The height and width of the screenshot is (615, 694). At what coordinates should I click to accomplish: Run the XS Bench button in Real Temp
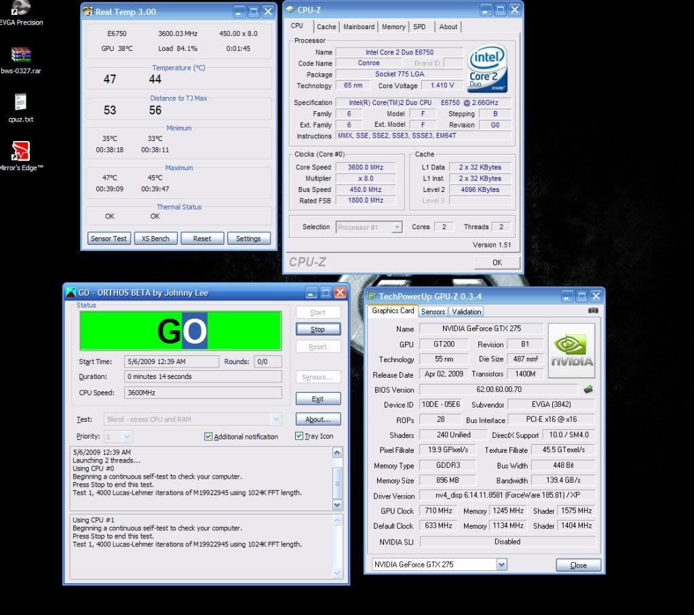click(155, 239)
